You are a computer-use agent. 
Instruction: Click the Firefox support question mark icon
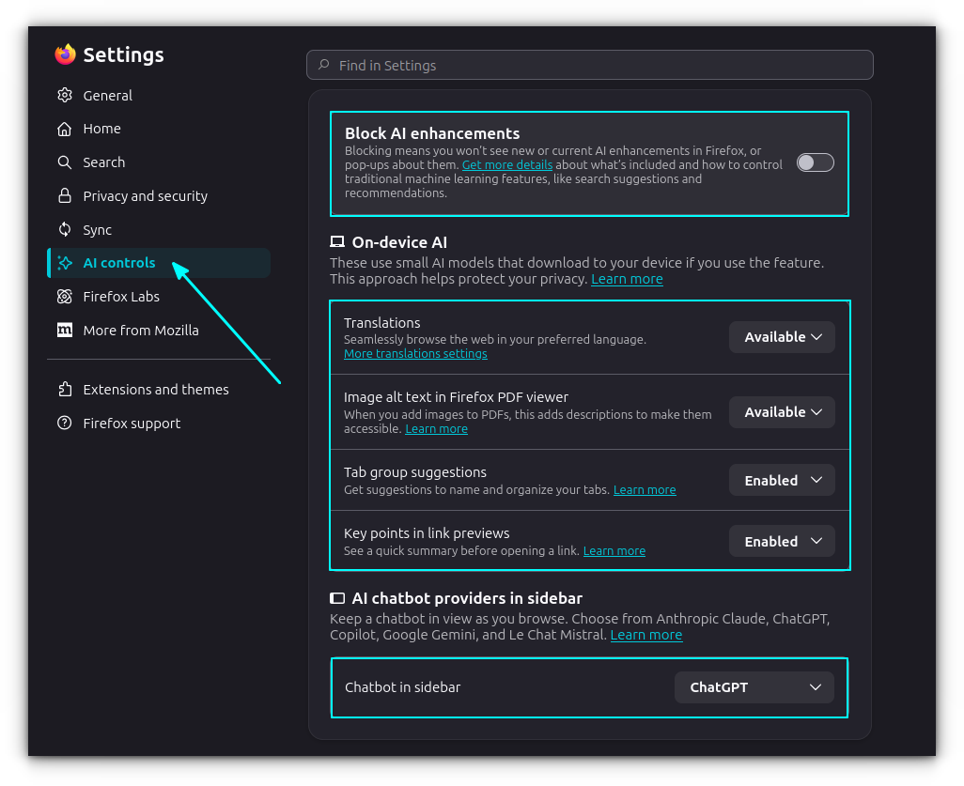65,424
